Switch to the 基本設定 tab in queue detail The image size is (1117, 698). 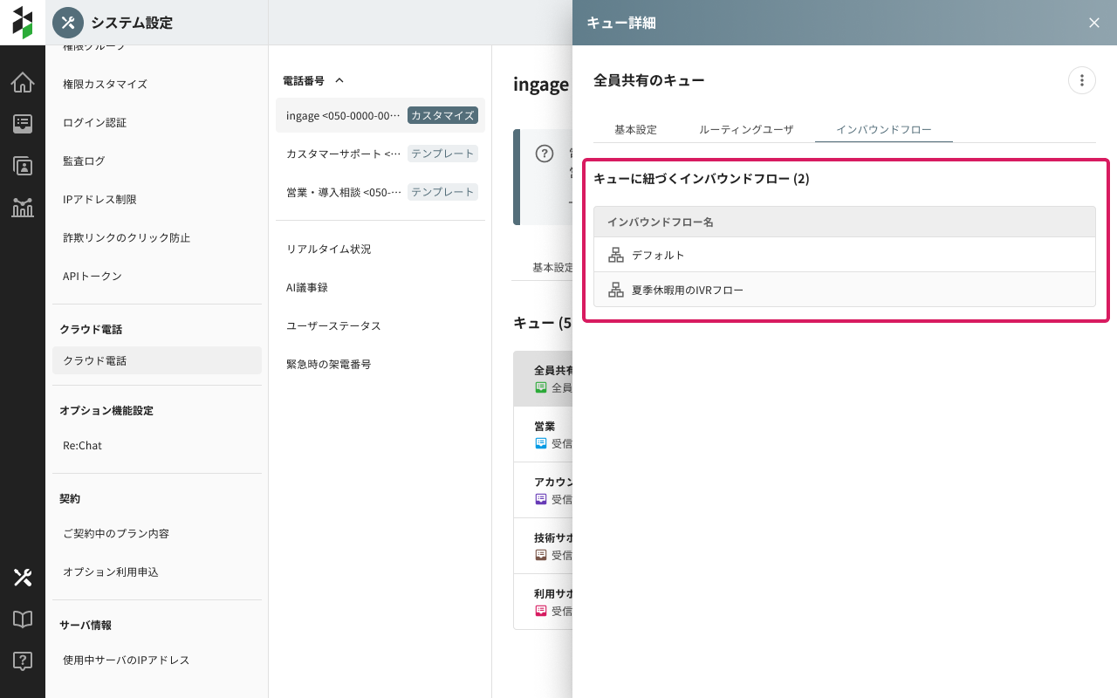635,129
